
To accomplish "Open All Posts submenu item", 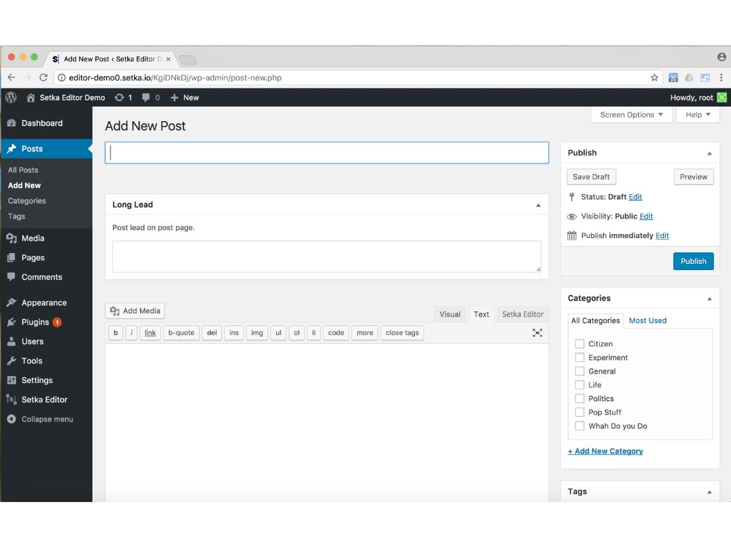I will click(23, 170).
